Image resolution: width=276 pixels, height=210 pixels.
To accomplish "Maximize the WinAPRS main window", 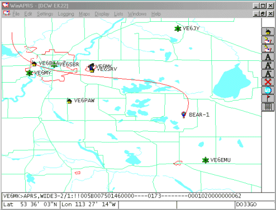I will (263, 6).
